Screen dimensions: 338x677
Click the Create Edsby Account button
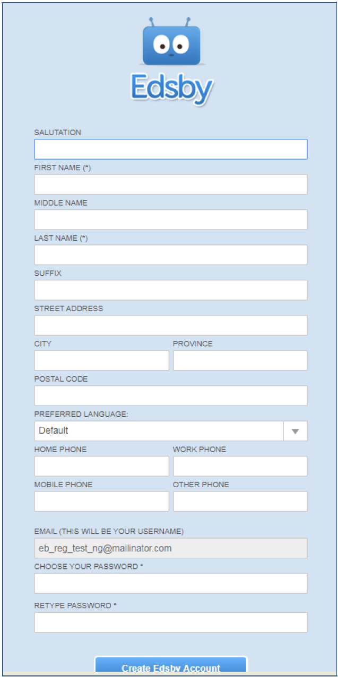click(171, 665)
